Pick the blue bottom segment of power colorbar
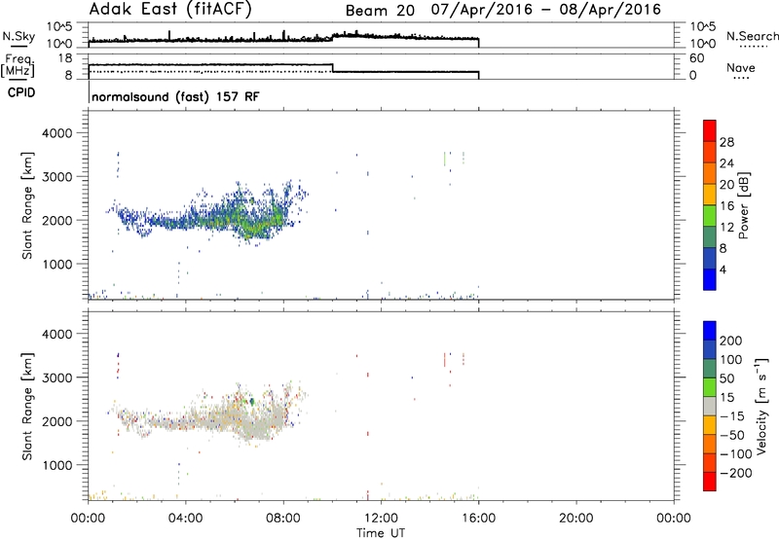Image resolution: width=779 pixels, height=539 pixels. click(710, 279)
